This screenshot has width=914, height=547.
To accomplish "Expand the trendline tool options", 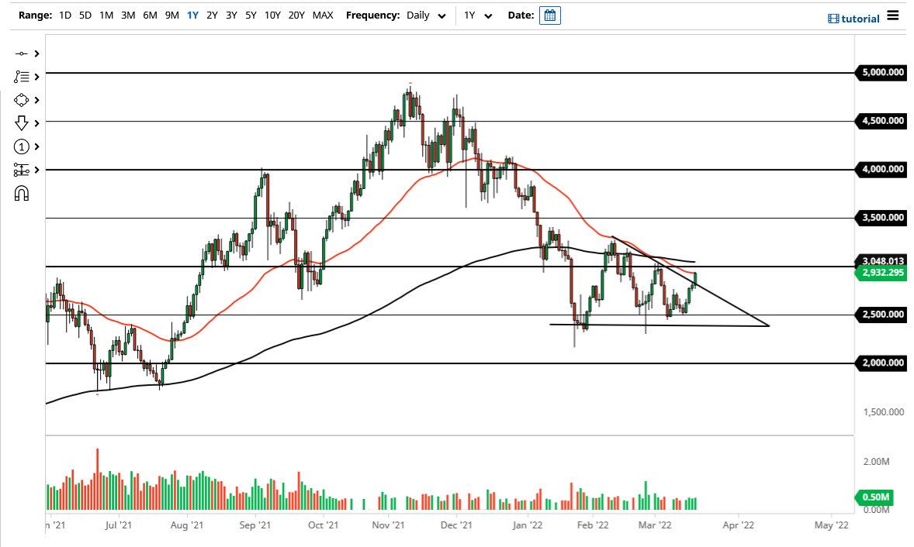I will [36, 53].
